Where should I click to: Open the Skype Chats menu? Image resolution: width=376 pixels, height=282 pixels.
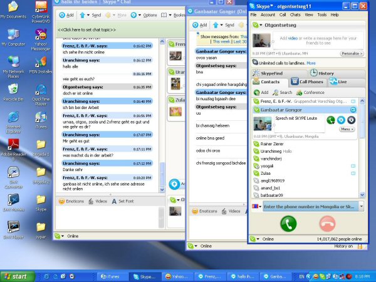[295, 14]
